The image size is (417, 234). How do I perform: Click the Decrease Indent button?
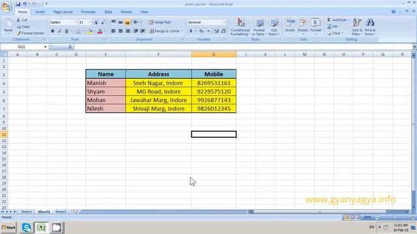coord(136,31)
